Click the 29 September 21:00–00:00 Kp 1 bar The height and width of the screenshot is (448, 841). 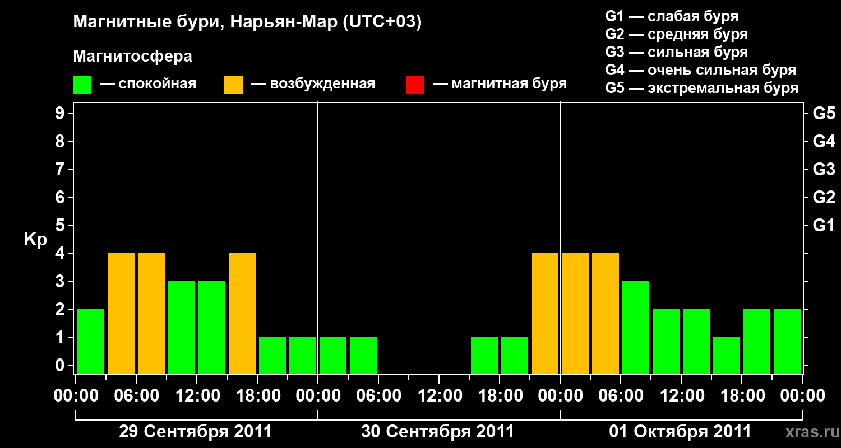(x=303, y=355)
